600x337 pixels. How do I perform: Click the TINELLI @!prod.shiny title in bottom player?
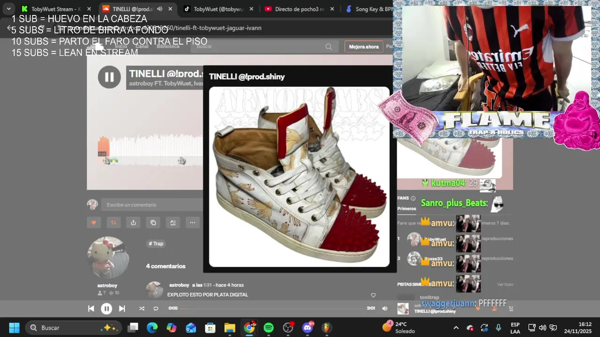tap(435, 311)
